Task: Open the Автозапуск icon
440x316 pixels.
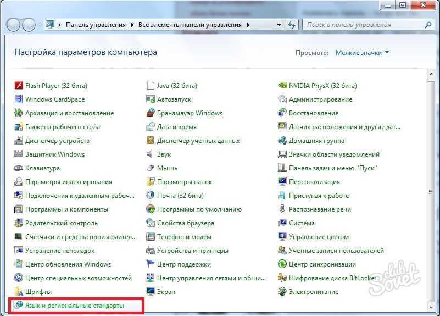Action: 151,99
